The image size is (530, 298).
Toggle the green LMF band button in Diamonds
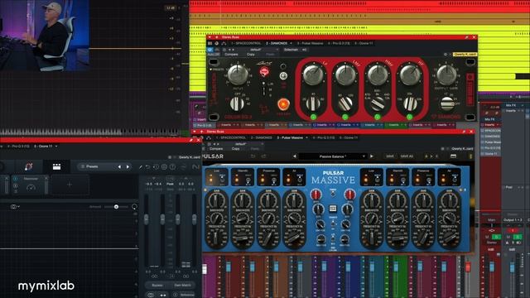[345, 117]
